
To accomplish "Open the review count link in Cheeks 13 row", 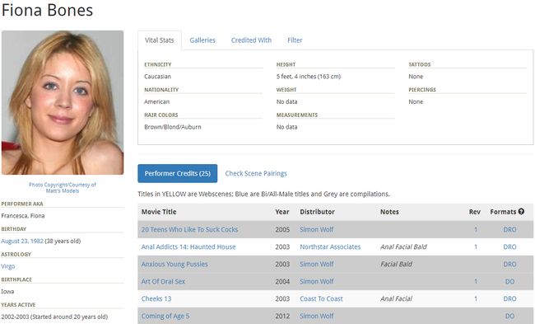I will (x=475, y=298).
